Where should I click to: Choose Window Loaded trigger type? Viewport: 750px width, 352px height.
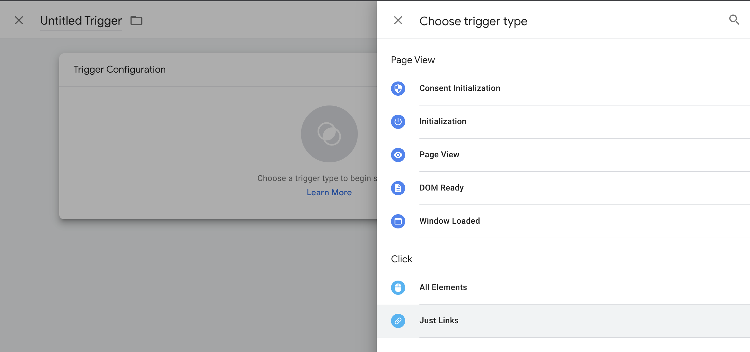pos(450,221)
